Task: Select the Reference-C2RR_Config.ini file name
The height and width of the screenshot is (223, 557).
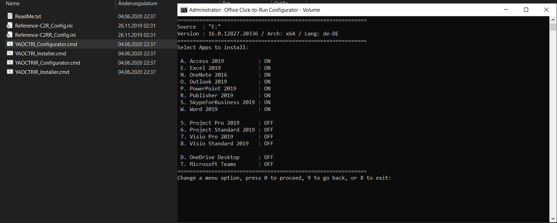Action: 45,35
